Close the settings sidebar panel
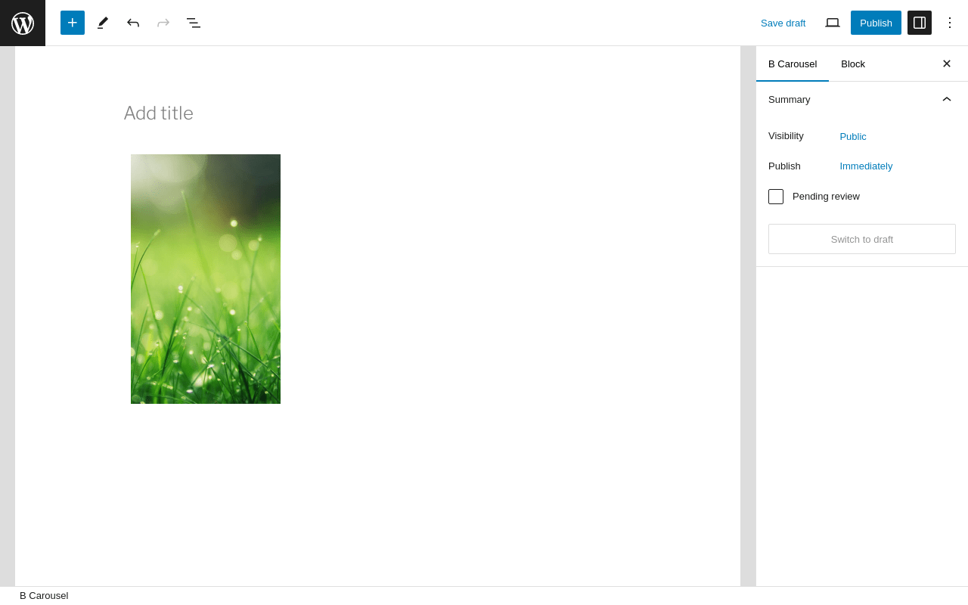This screenshot has height=605, width=968. point(947,64)
